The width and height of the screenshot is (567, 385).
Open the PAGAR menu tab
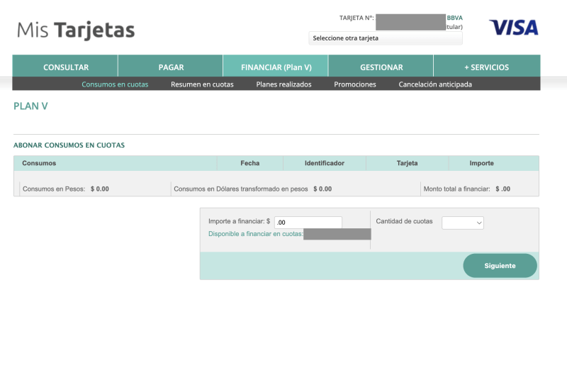(x=171, y=67)
